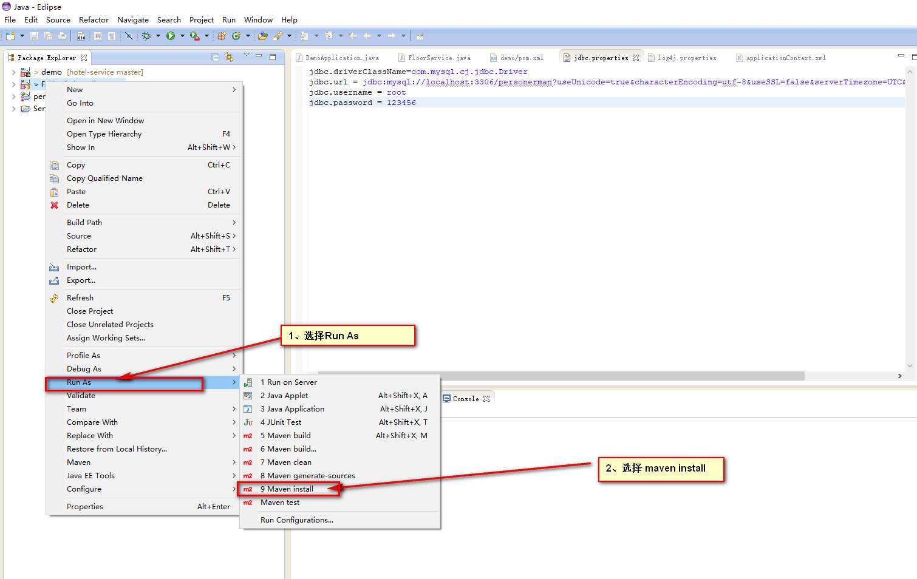
Task: Click the New Java Package icon
Action: pyautogui.click(x=222, y=36)
